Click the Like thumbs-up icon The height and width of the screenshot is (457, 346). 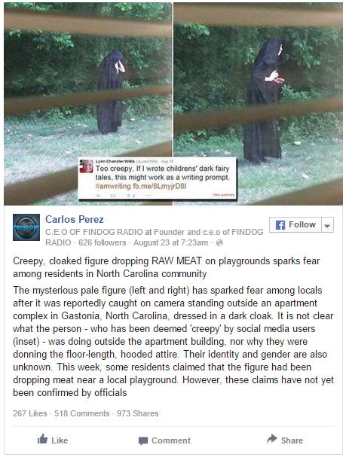tap(43, 439)
